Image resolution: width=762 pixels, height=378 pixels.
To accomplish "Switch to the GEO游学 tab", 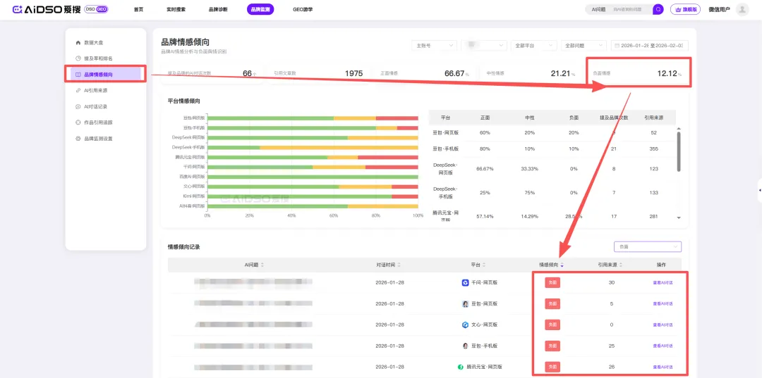I will tap(303, 9).
